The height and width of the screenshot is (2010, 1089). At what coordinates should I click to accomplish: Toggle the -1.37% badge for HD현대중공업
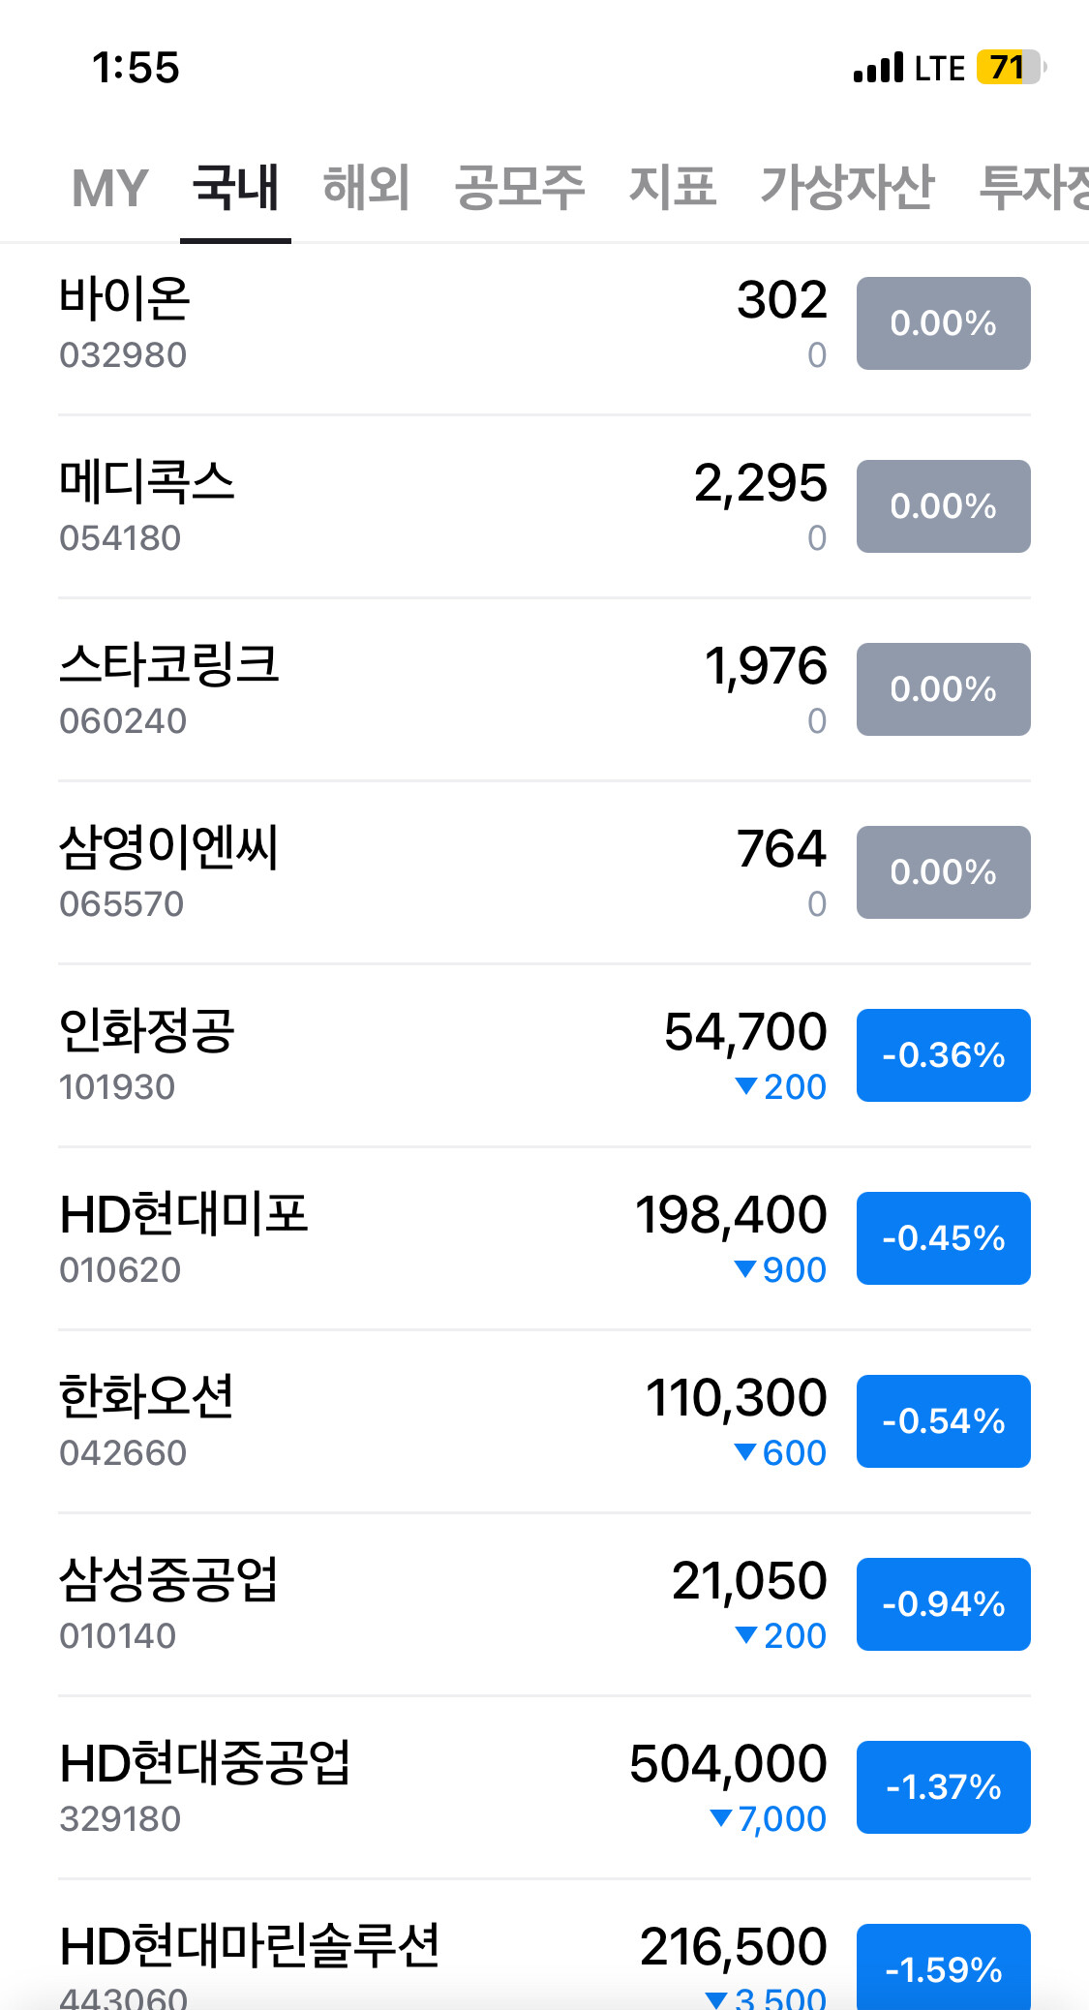coord(943,1787)
